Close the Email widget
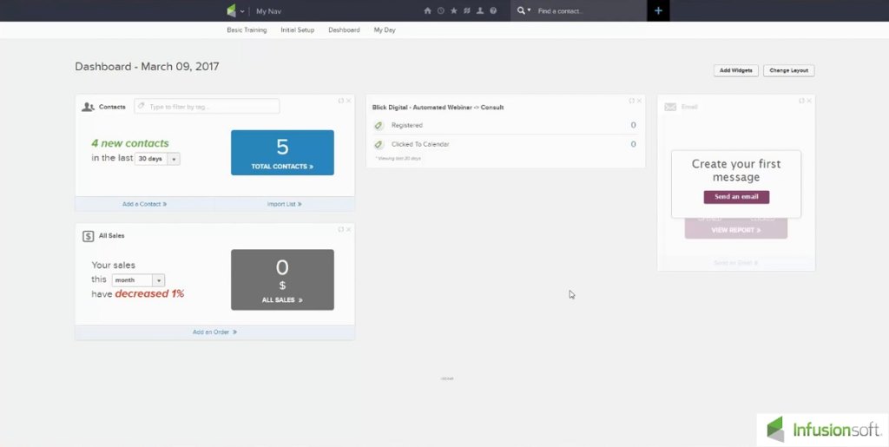 810,101
